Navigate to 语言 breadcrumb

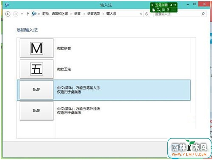point(77,14)
